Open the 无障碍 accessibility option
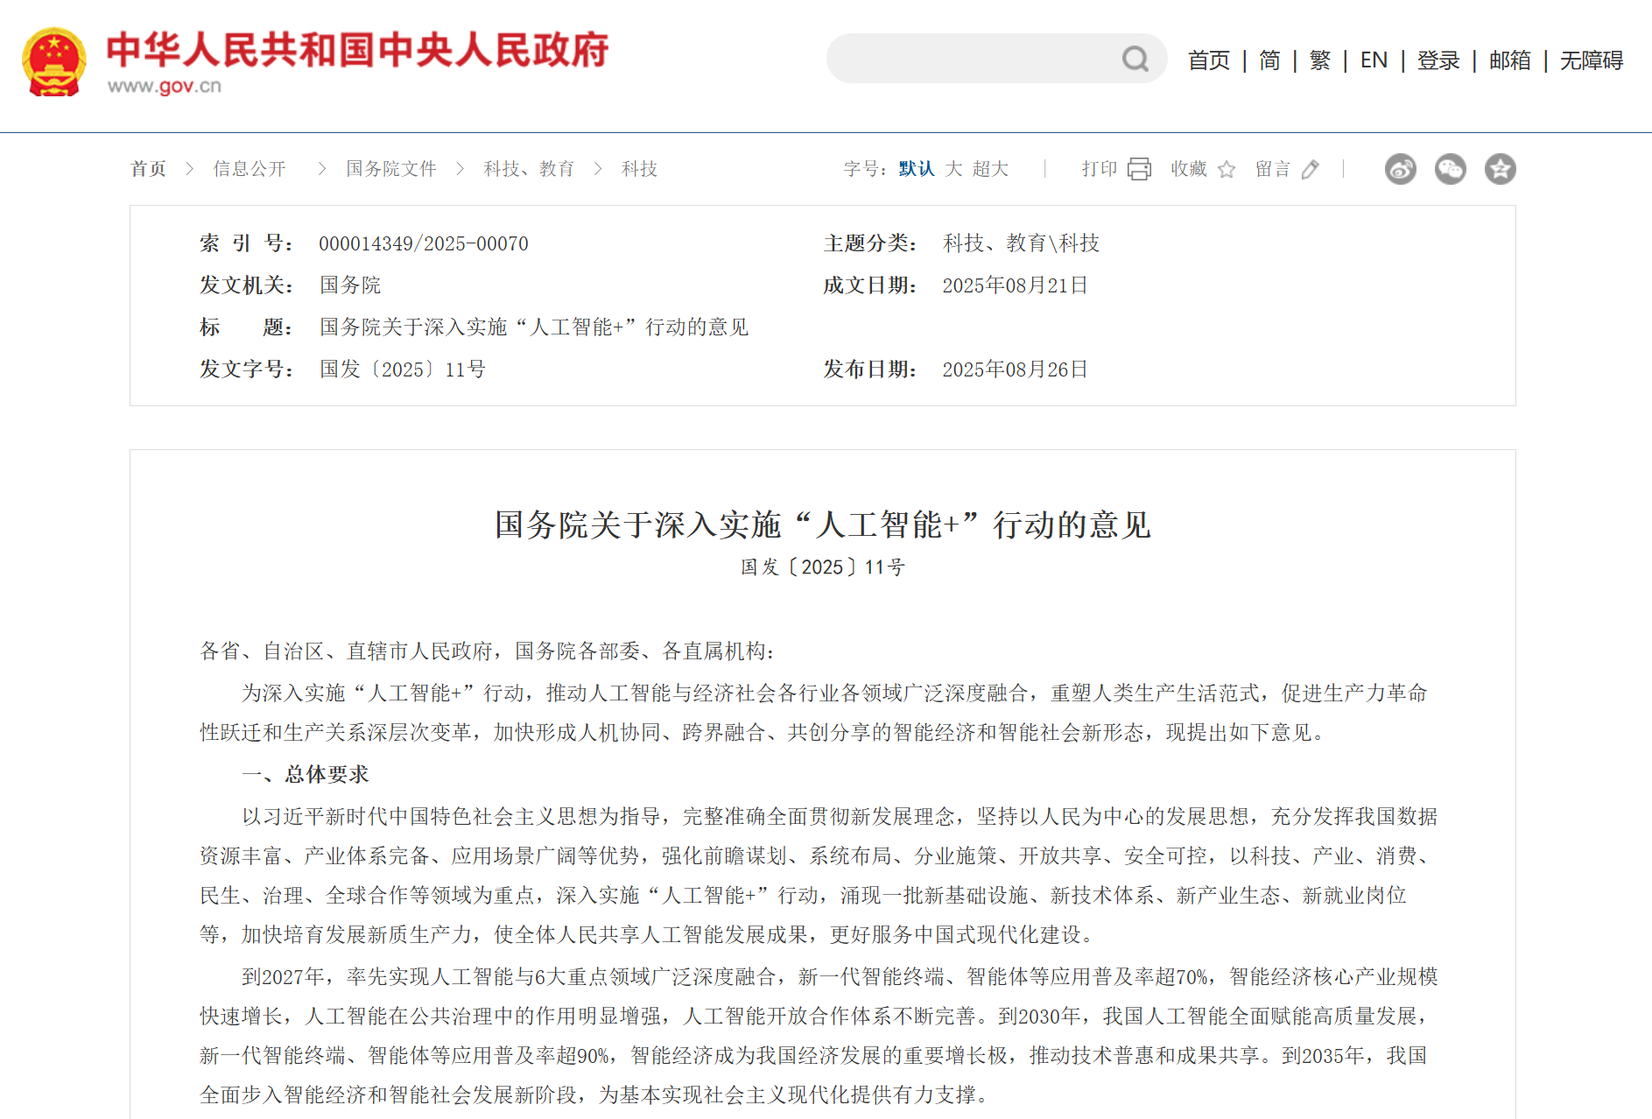This screenshot has height=1119, width=1652. click(1592, 60)
